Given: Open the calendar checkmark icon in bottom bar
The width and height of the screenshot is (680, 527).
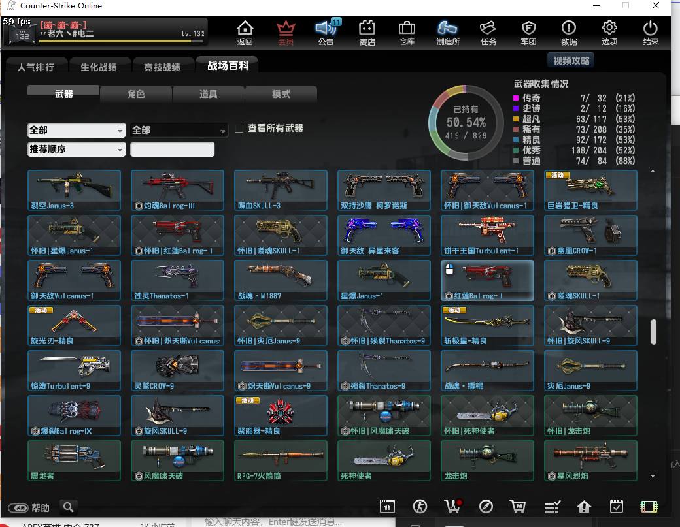Looking at the screenshot, I should [x=616, y=506].
